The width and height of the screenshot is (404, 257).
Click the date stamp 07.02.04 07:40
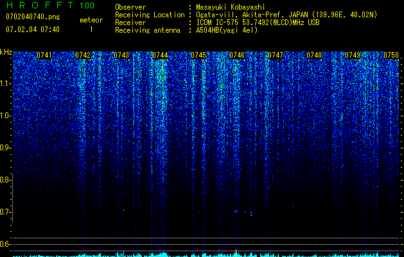pos(33,30)
